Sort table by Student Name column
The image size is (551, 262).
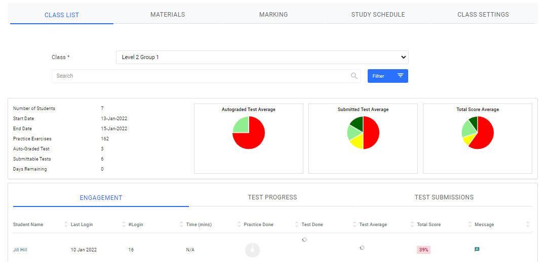(66, 225)
